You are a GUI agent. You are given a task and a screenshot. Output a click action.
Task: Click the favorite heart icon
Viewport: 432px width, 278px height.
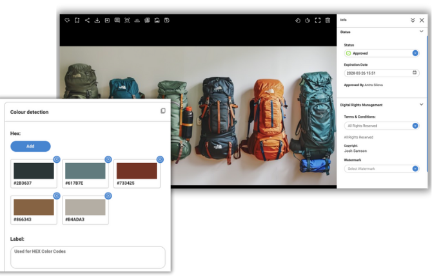[67, 21]
